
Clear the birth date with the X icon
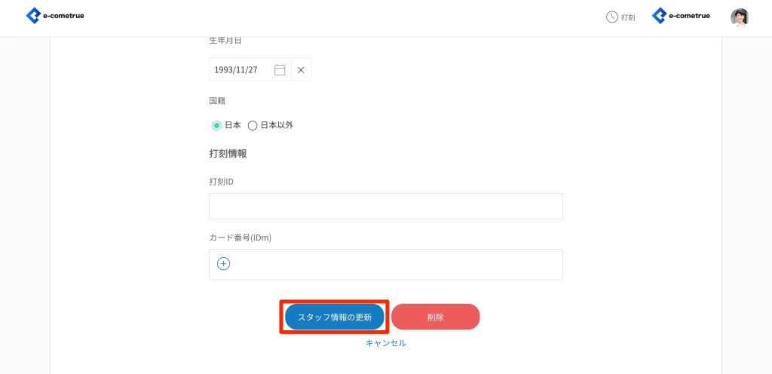(301, 69)
